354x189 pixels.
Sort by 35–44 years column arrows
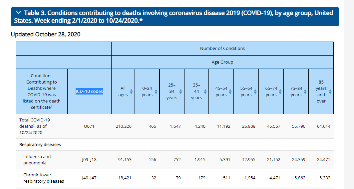tap(205, 92)
